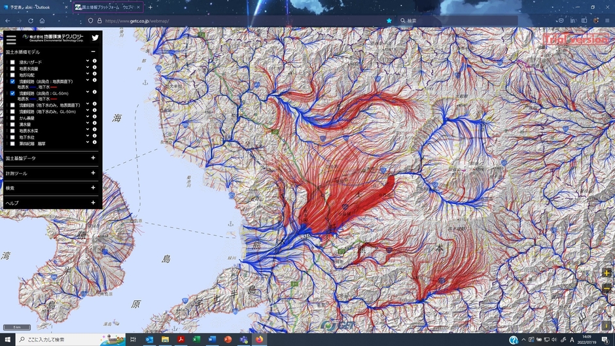This screenshot has width=615, height=346.
Task: Zoom in with the plus map button
Action: (606, 273)
